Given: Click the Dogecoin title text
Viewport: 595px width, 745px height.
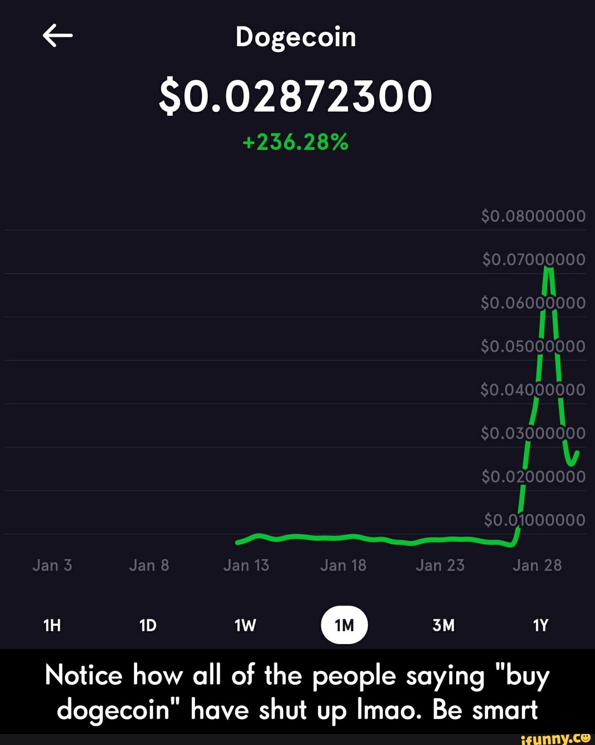Looking at the screenshot, I should 296,38.
